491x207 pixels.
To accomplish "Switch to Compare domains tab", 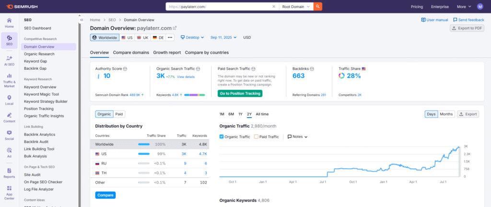I will pyautogui.click(x=130, y=53).
